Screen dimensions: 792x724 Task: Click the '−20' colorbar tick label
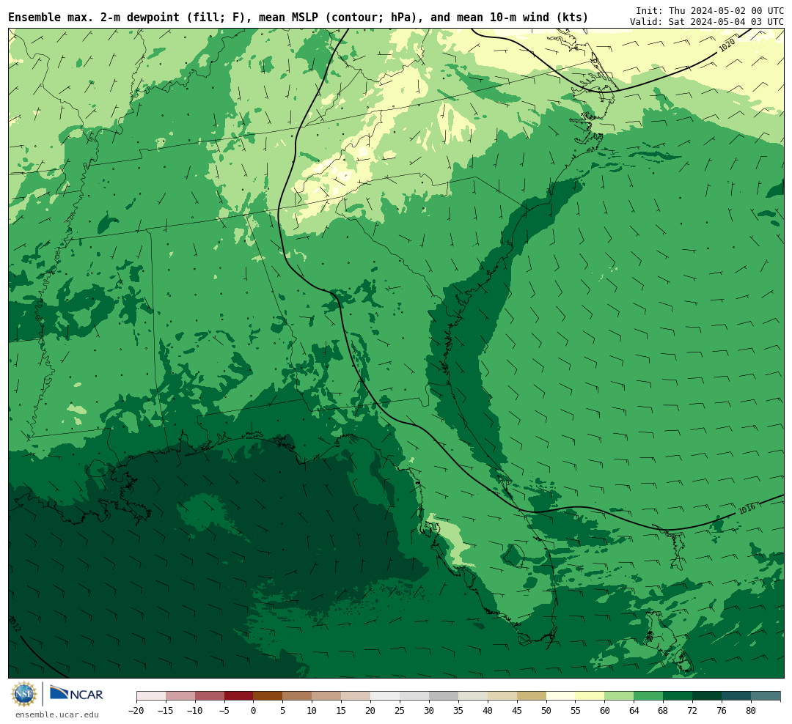(x=136, y=711)
